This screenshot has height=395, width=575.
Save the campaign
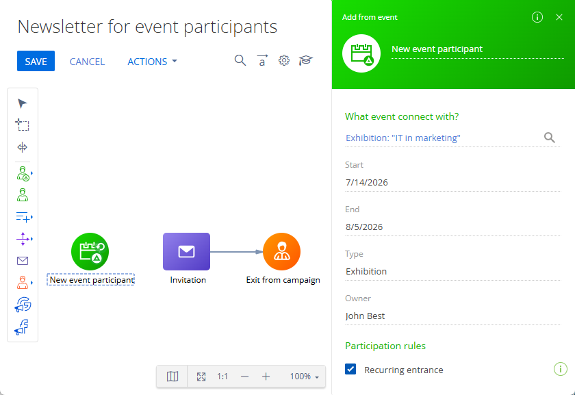pyautogui.click(x=36, y=61)
